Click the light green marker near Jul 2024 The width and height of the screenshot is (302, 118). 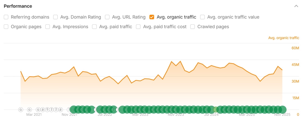point(216,110)
